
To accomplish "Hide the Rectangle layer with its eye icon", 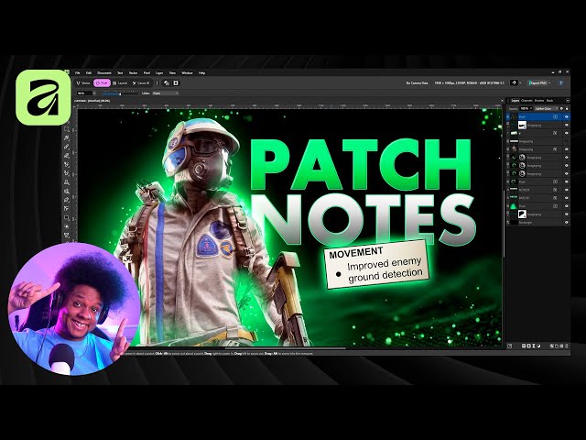I will coord(566,222).
